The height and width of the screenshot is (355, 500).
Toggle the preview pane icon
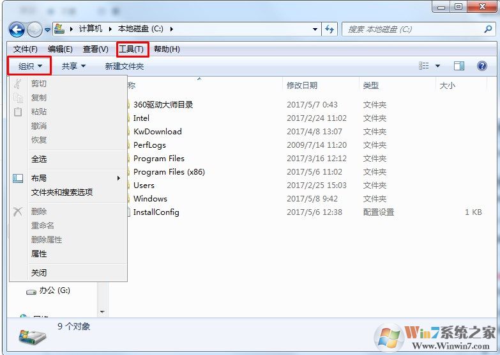[459, 66]
